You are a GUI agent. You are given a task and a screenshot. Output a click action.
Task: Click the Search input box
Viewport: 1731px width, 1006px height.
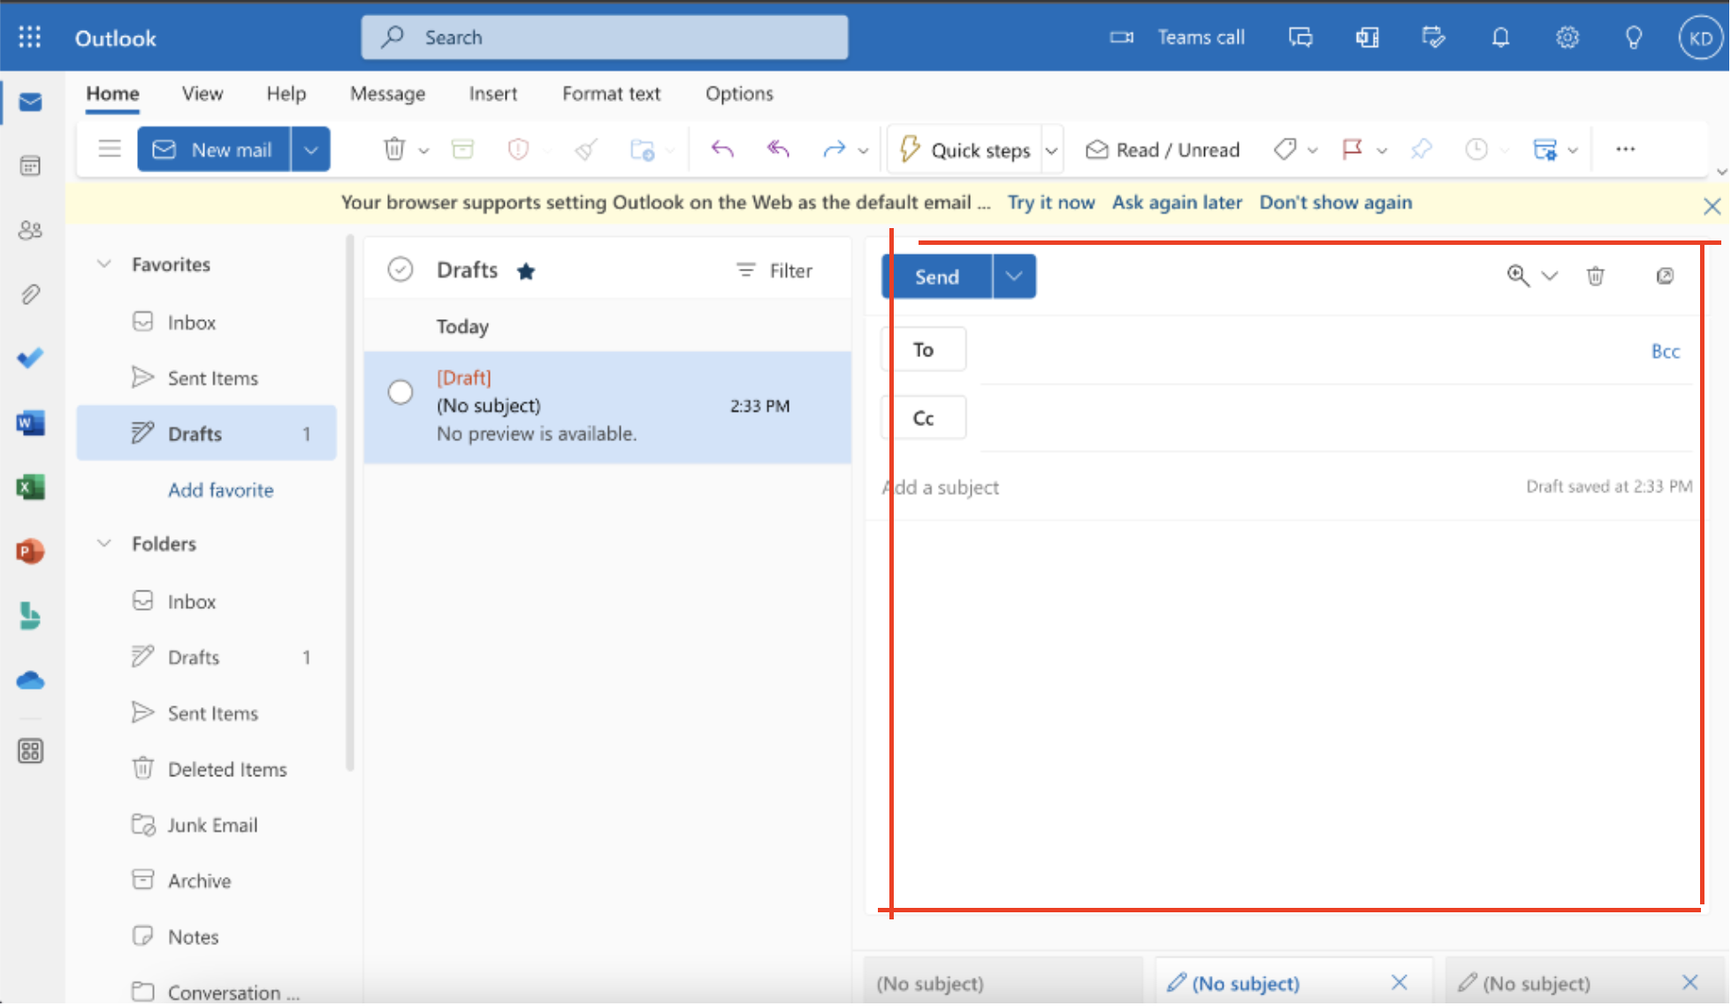[x=605, y=37]
